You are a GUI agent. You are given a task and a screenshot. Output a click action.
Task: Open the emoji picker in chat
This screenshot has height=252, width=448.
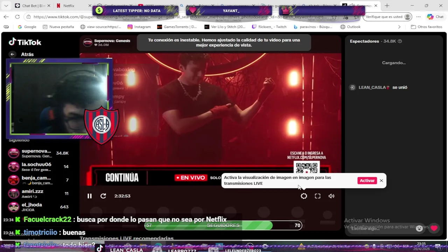pos(419,228)
